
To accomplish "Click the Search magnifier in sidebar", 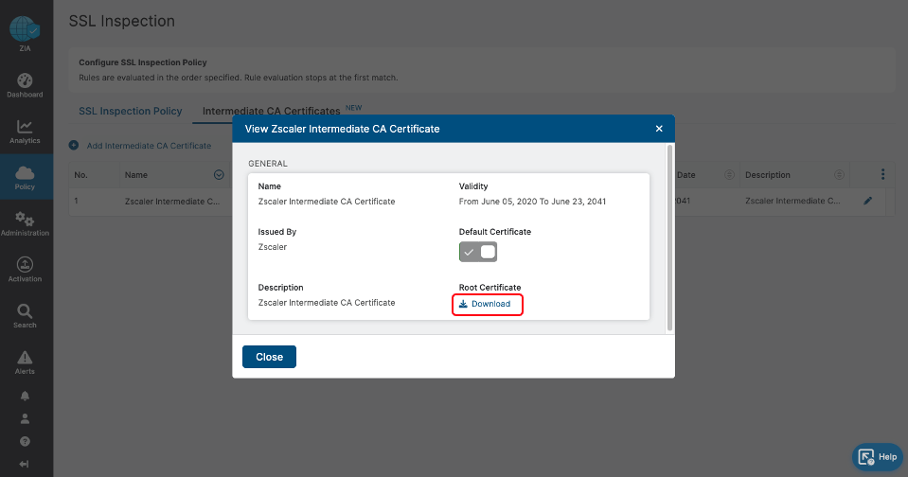I will pos(25,315).
